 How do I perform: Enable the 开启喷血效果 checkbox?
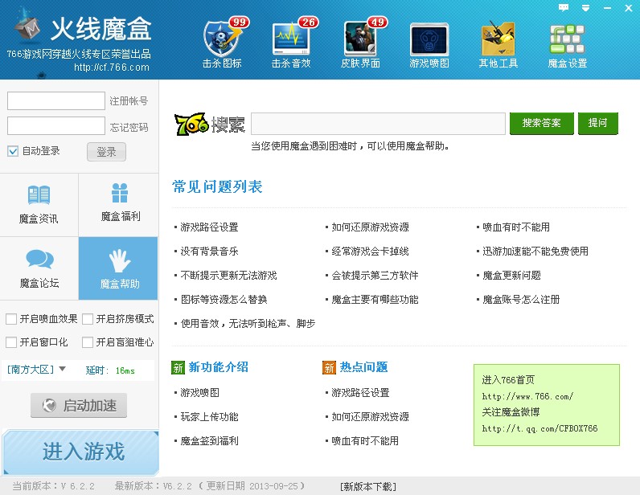pos(11,319)
